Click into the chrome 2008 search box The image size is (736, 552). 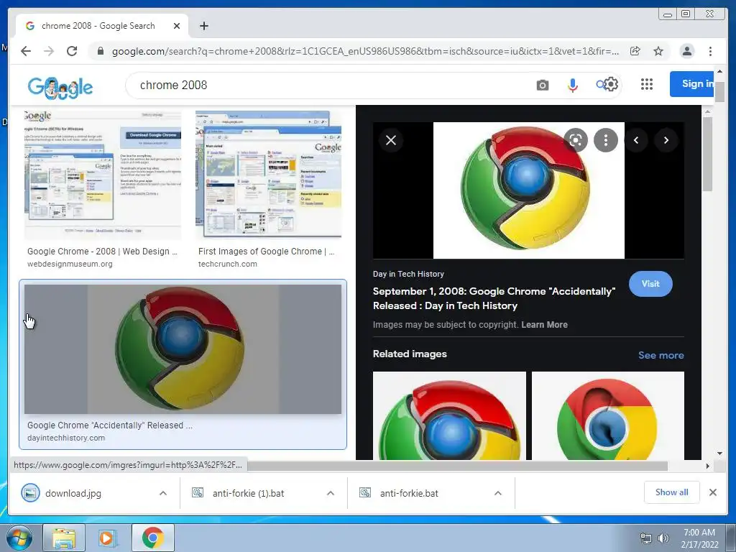(x=328, y=85)
